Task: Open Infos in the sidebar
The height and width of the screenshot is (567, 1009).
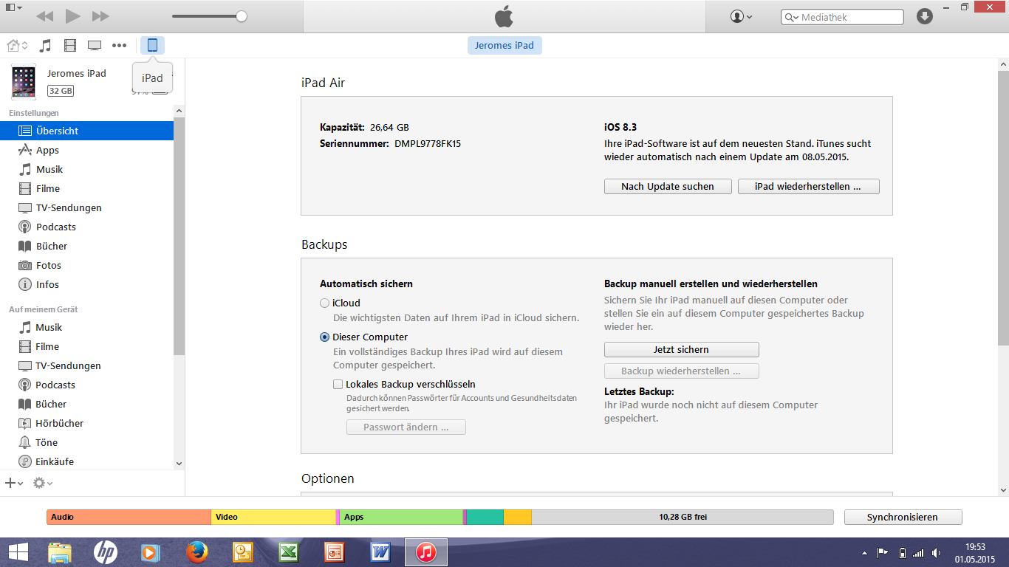Action: tap(87, 284)
